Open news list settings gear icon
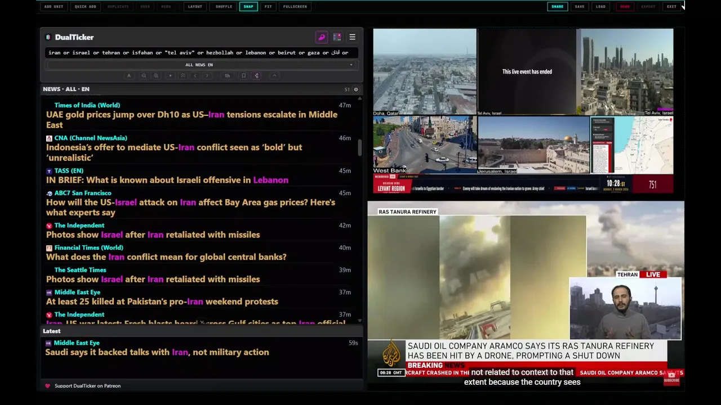The width and height of the screenshot is (721, 405). pyautogui.click(x=355, y=89)
